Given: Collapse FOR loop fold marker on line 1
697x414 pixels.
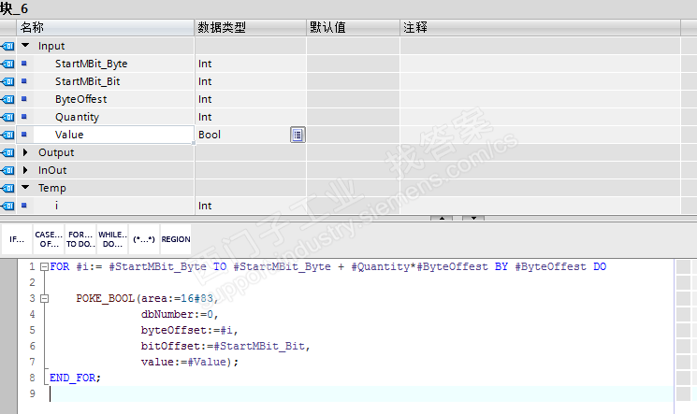Looking at the screenshot, I should [44, 266].
